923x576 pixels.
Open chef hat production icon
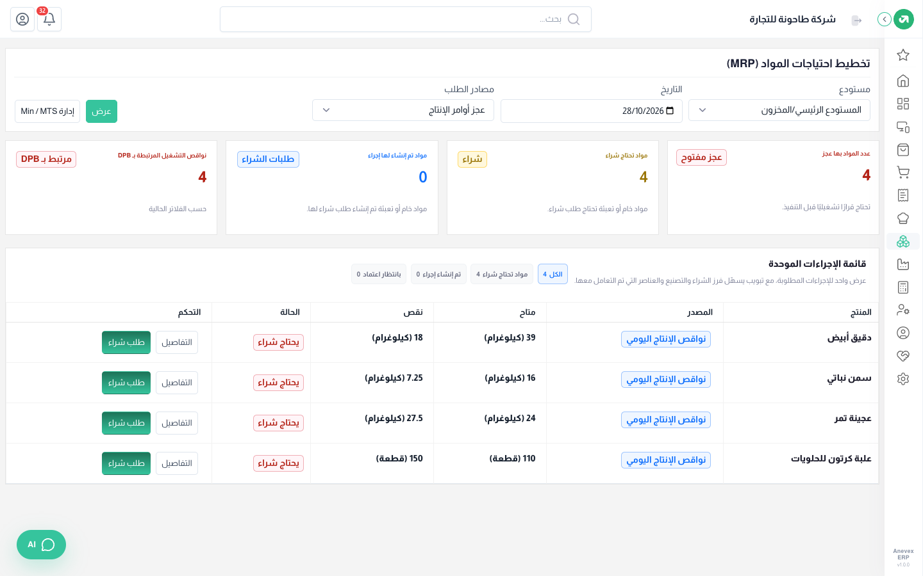(x=903, y=218)
